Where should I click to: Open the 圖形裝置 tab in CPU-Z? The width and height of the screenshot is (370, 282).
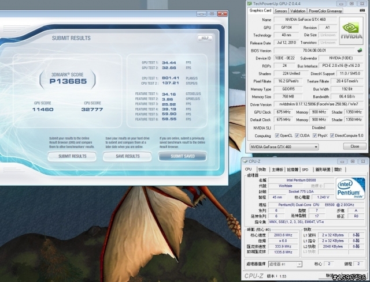[x=323, y=170]
